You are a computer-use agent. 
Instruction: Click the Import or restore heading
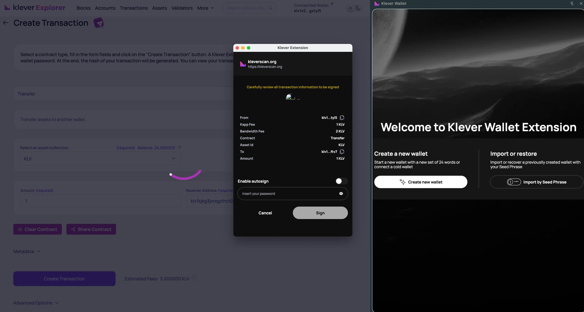513,154
